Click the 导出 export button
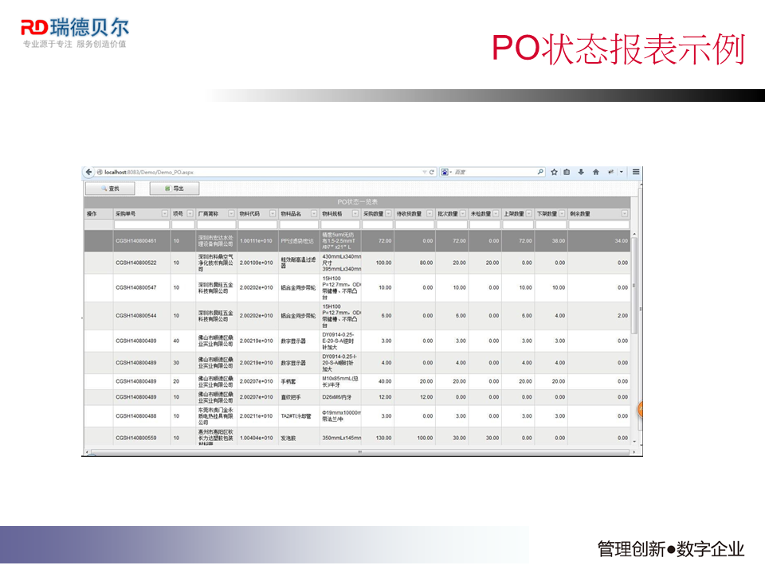 coord(175,189)
